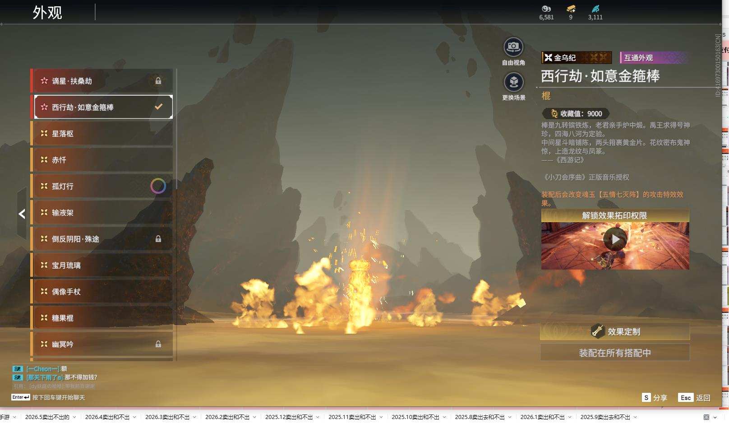729x424 pixels.
Task: Expand dropdown arrow on 2025.8卖出去和不出 tab
Action: 510,417
